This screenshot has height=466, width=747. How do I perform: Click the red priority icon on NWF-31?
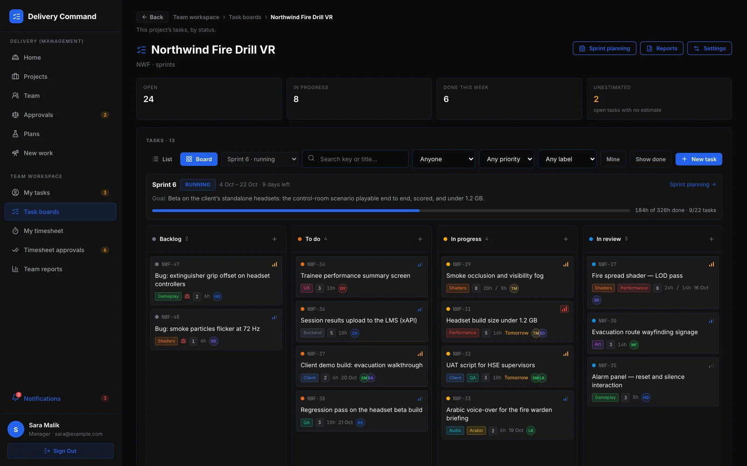click(x=564, y=309)
